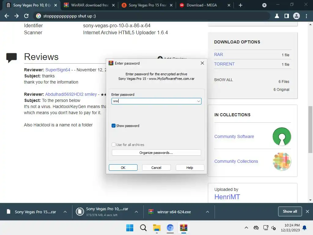Click the WinRAR icon in dialog title bar
Viewport: 313px width, 235px height.
(x=111, y=63)
